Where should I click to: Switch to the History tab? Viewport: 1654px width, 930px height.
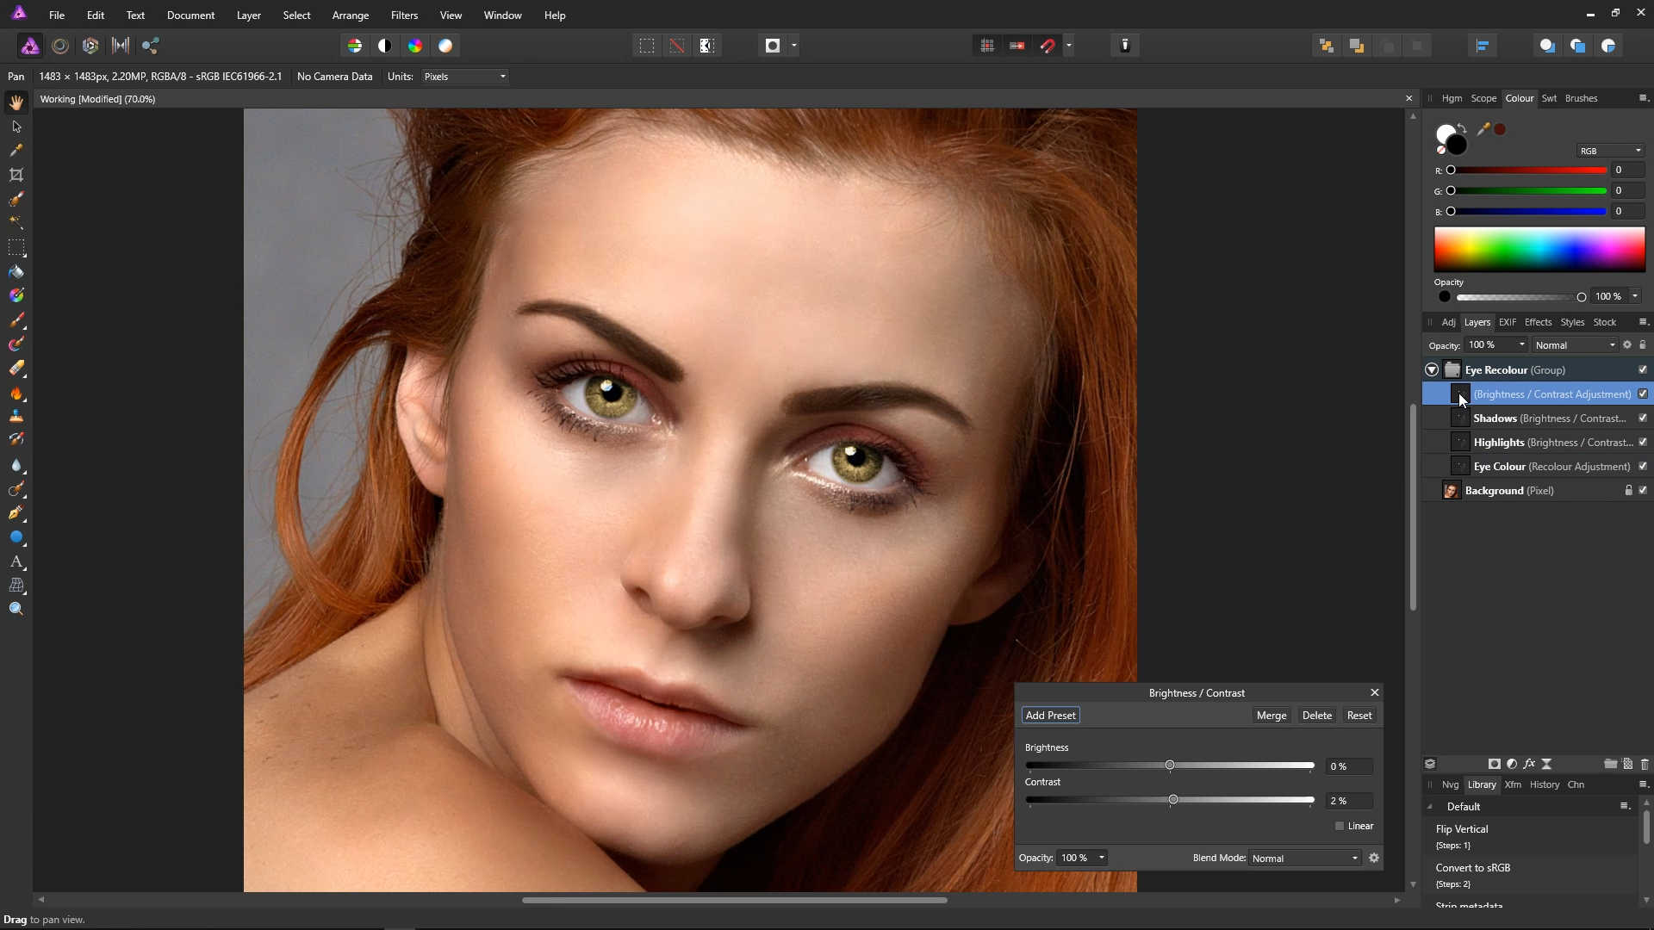point(1545,784)
